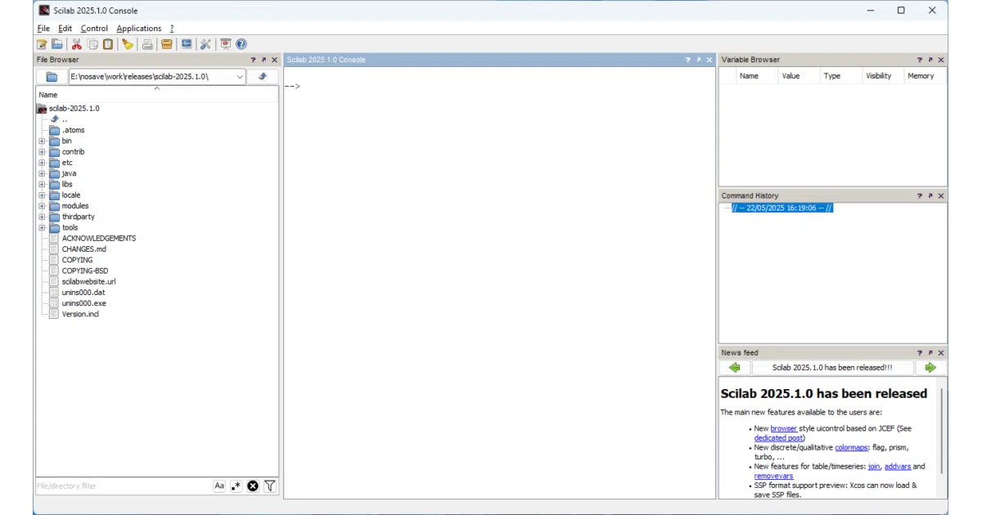This screenshot has height=515, width=982.
Task: Toggle case sensitive Aa filter
Action: click(219, 486)
